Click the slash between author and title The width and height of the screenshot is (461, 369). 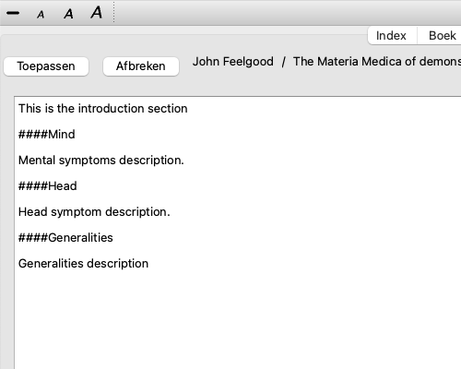tap(283, 62)
